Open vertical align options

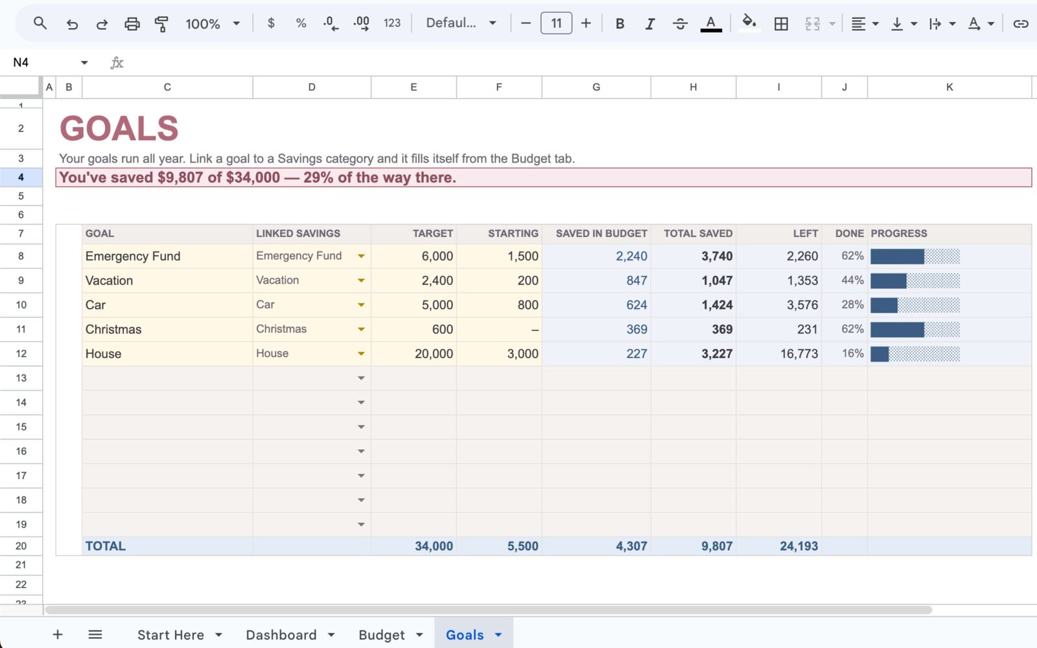[x=903, y=24]
